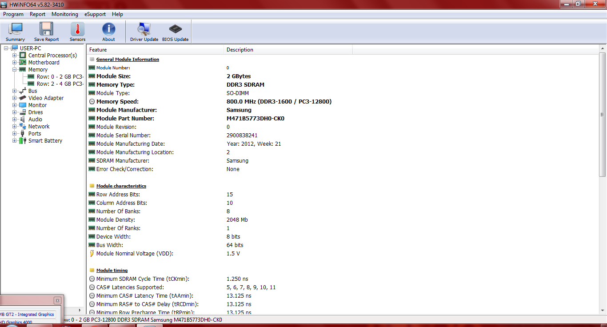Expand the Bus node
The height and width of the screenshot is (327, 607).
[15, 91]
